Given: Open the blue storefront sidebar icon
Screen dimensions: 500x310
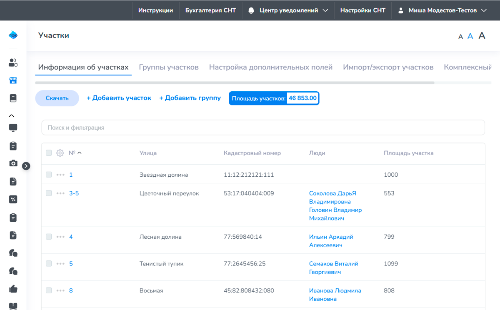Looking at the screenshot, I should point(13,80).
